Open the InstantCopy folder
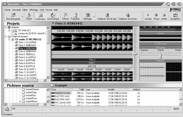183x117 pixels. tap(31, 92)
